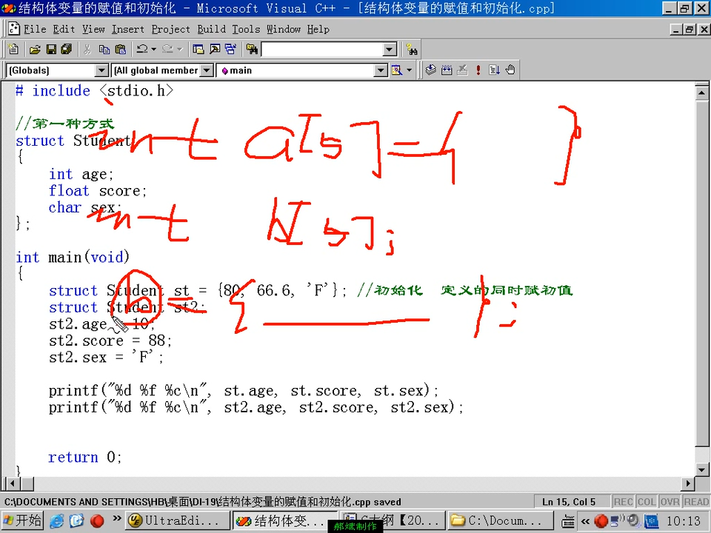Expand the quick launch overflow chevron
Screen dimensions: 711x533
(x=116, y=518)
